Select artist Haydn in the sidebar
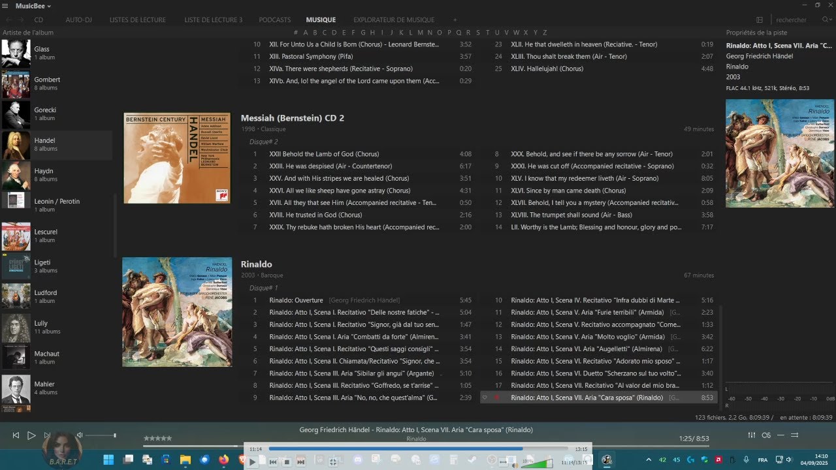Image resolution: width=836 pixels, height=470 pixels. pos(56,175)
